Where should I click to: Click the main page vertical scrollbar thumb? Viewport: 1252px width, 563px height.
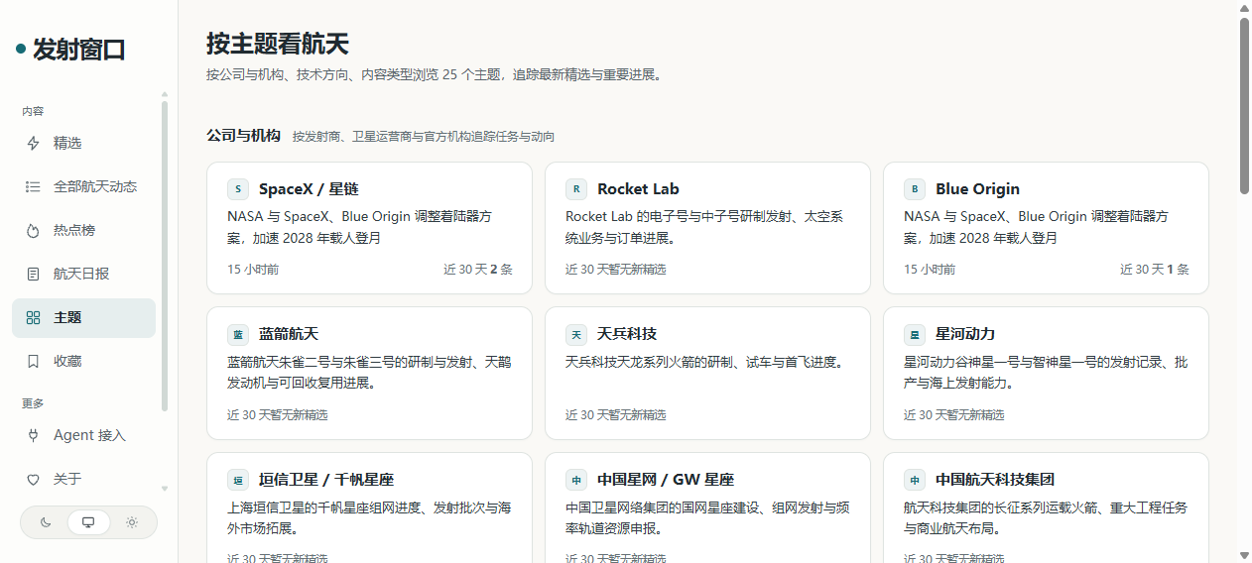tap(1244, 105)
